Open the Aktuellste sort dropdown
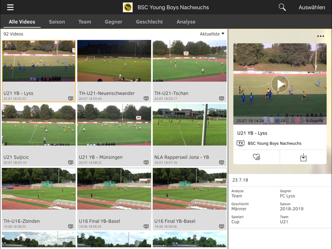The width and height of the screenshot is (332, 249). click(212, 34)
